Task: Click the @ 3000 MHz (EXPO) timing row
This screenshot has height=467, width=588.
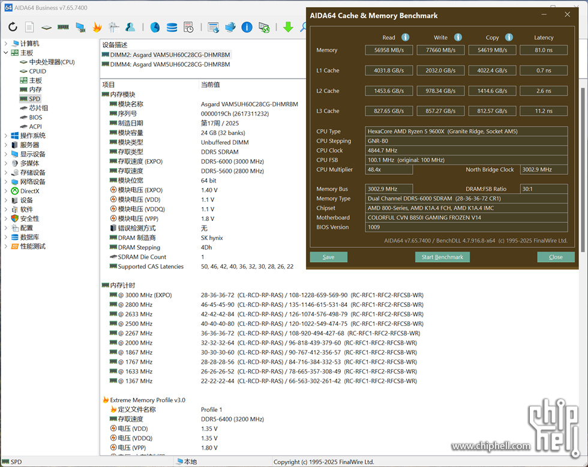Action: click(x=266, y=295)
